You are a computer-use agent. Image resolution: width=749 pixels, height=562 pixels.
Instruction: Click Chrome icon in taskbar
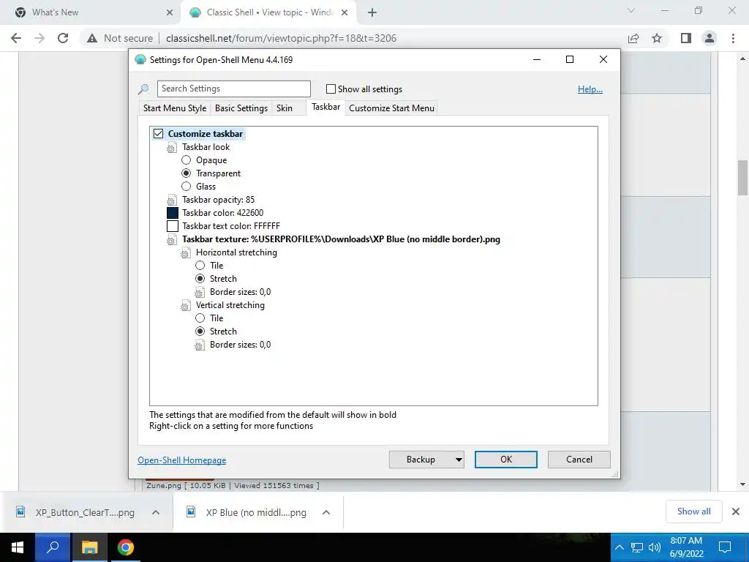[126, 547]
